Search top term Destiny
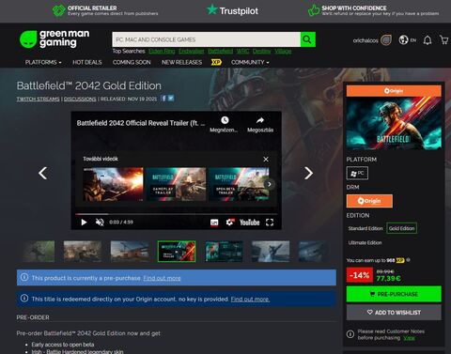Viewport: 451px width, 354px height. click(261, 51)
